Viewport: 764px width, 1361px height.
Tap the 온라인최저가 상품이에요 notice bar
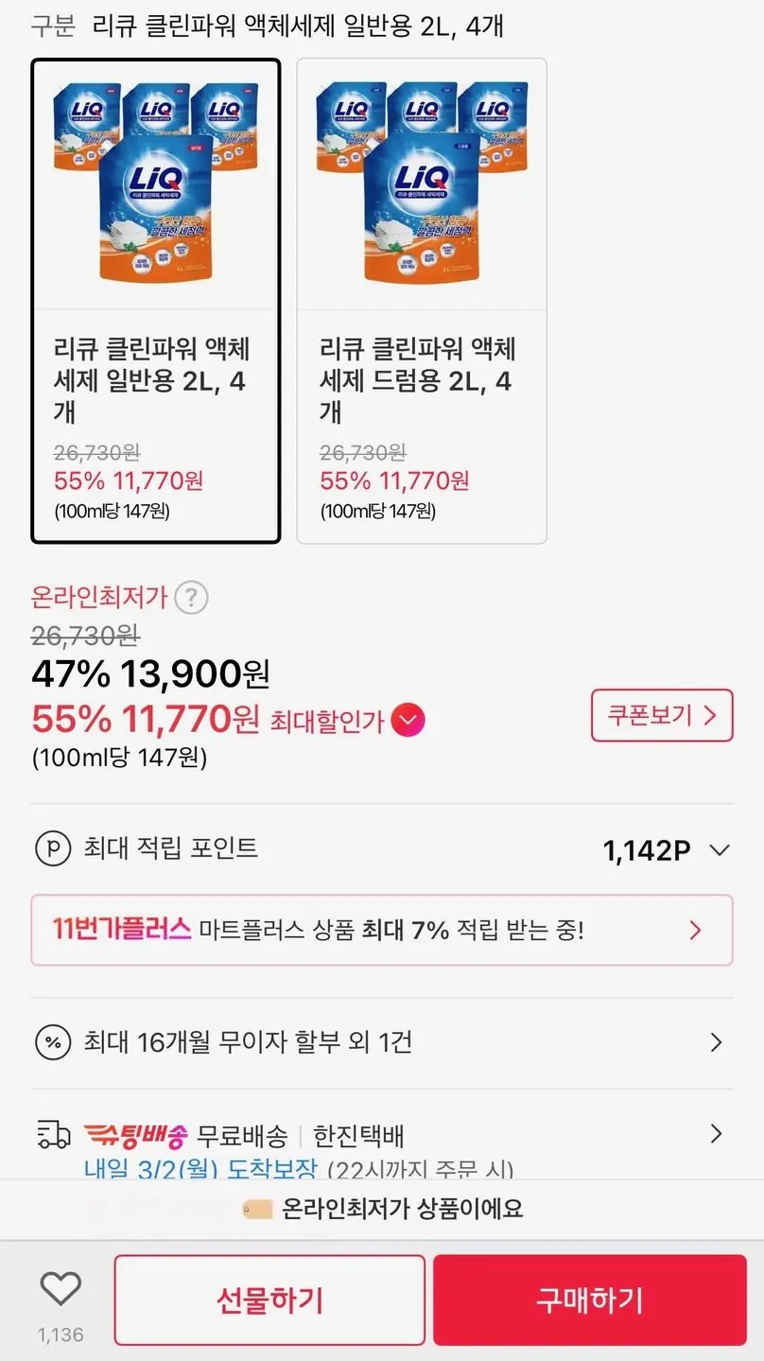coord(382,1209)
